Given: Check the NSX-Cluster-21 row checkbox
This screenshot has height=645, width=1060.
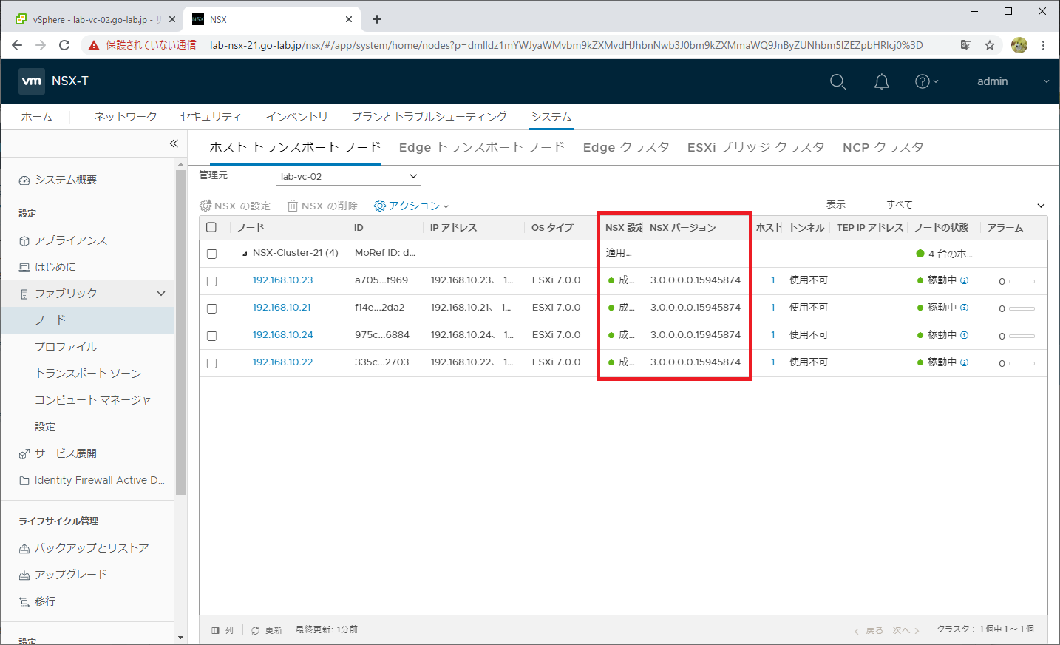Looking at the screenshot, I should 211,254.
